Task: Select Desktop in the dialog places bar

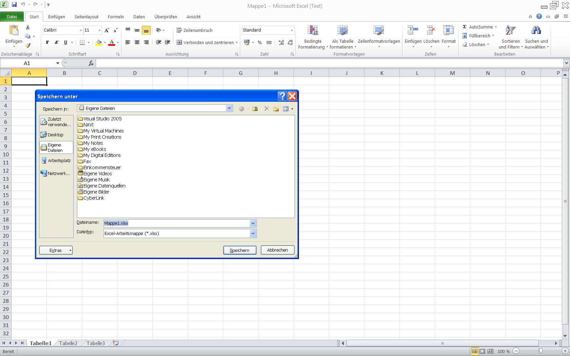Action: (56, 135)
